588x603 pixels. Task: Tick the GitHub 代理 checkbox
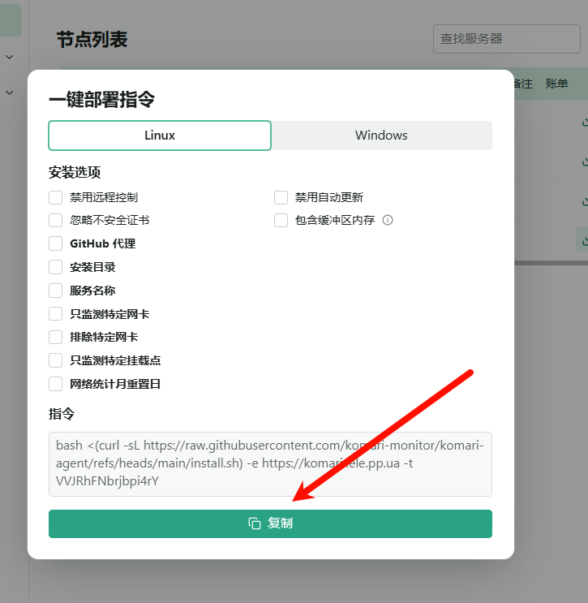click(x=56, y=243)
